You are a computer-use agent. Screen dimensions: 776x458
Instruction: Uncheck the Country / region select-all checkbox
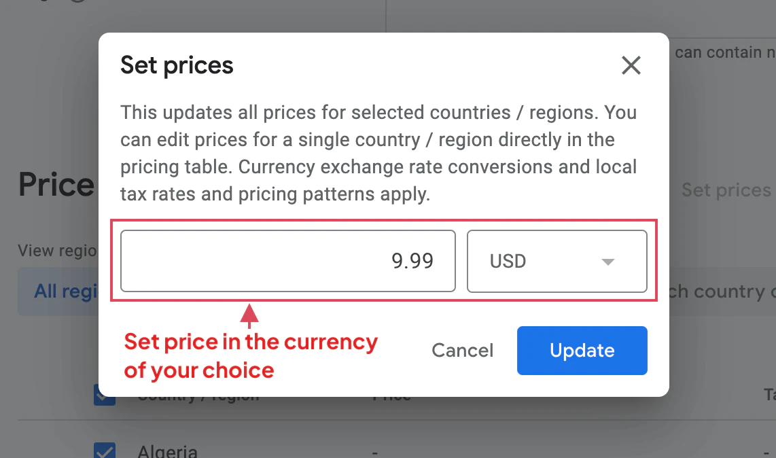click(x=104, y=394)
